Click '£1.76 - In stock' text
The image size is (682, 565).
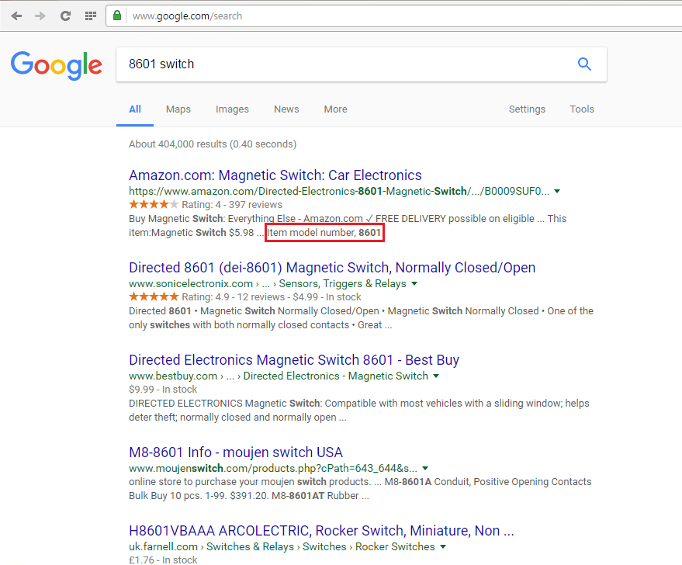(x=163, y=560)
